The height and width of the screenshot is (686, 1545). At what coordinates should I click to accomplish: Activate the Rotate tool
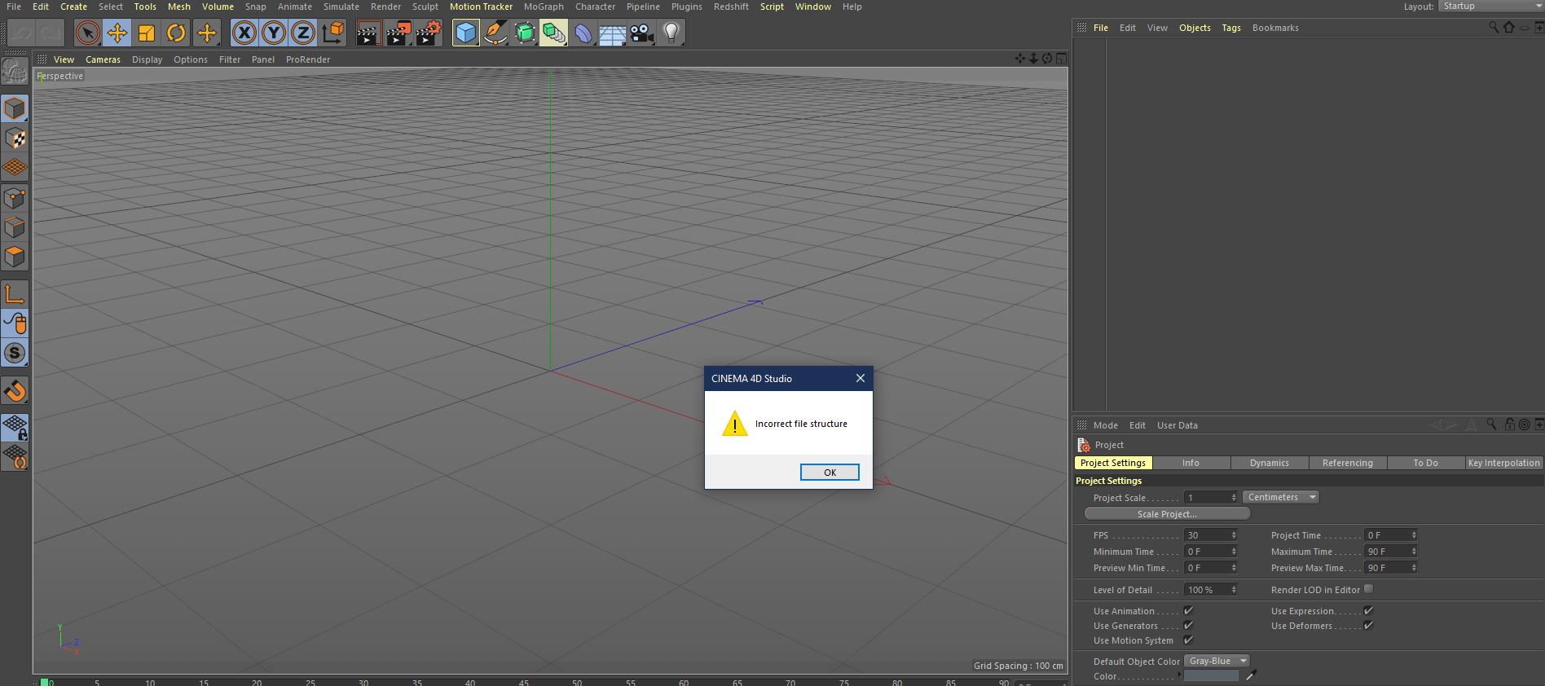click(x=176, y=33)
